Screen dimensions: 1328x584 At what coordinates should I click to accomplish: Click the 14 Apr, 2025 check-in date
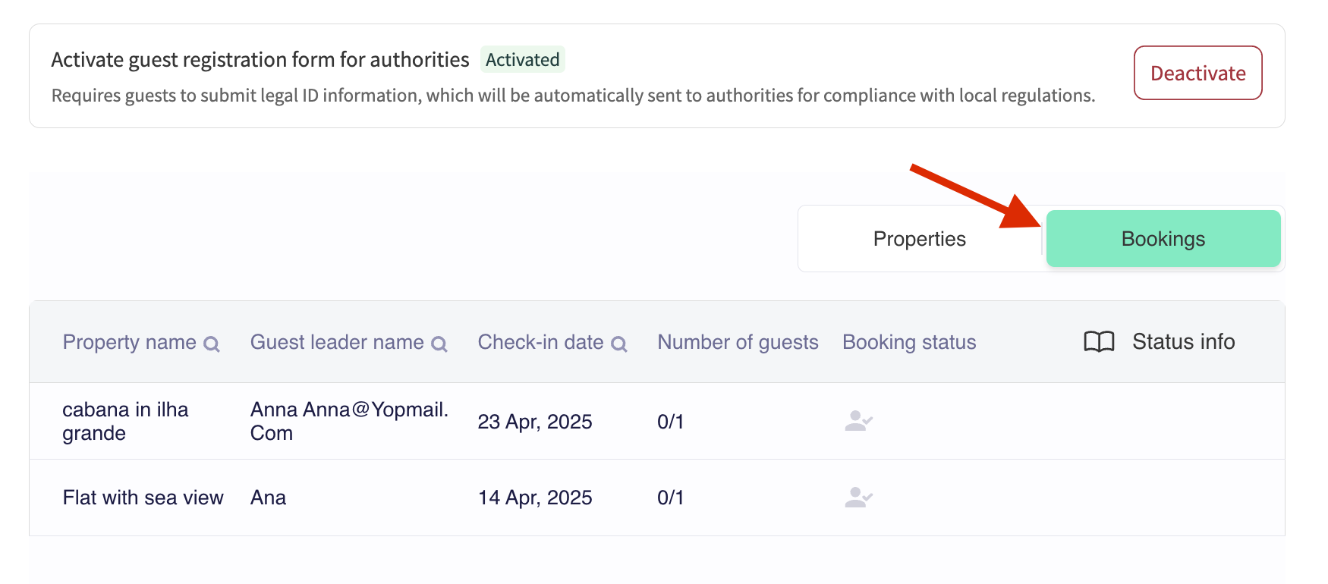pyautogui.click(x=535, y=498)
